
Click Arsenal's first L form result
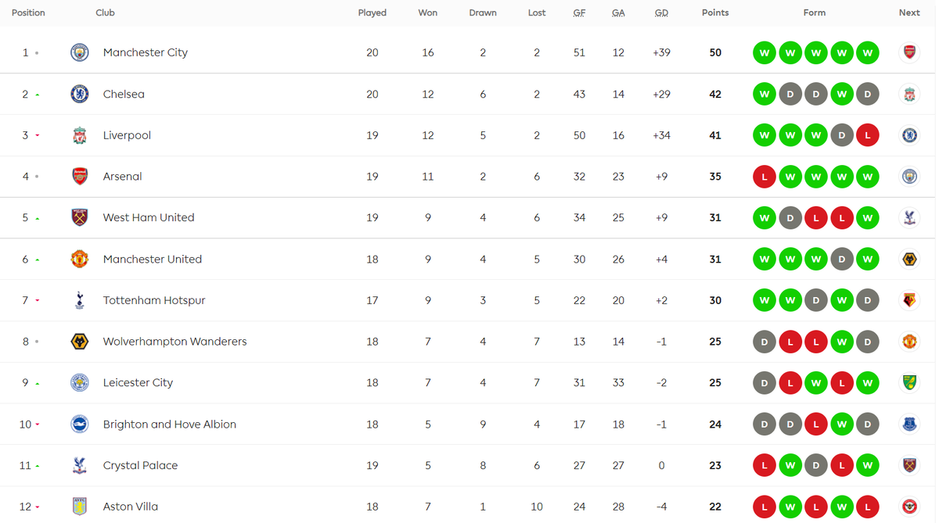[765, 177]
